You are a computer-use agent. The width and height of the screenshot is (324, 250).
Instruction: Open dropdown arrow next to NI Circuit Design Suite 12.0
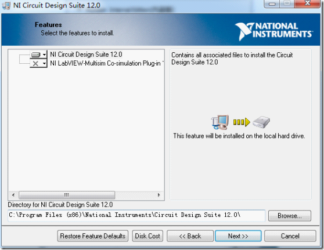coord(45,55)
